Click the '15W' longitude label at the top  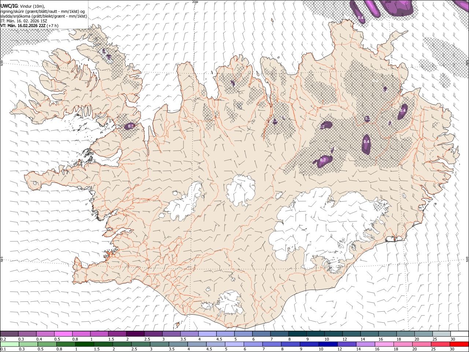(388, 2)
